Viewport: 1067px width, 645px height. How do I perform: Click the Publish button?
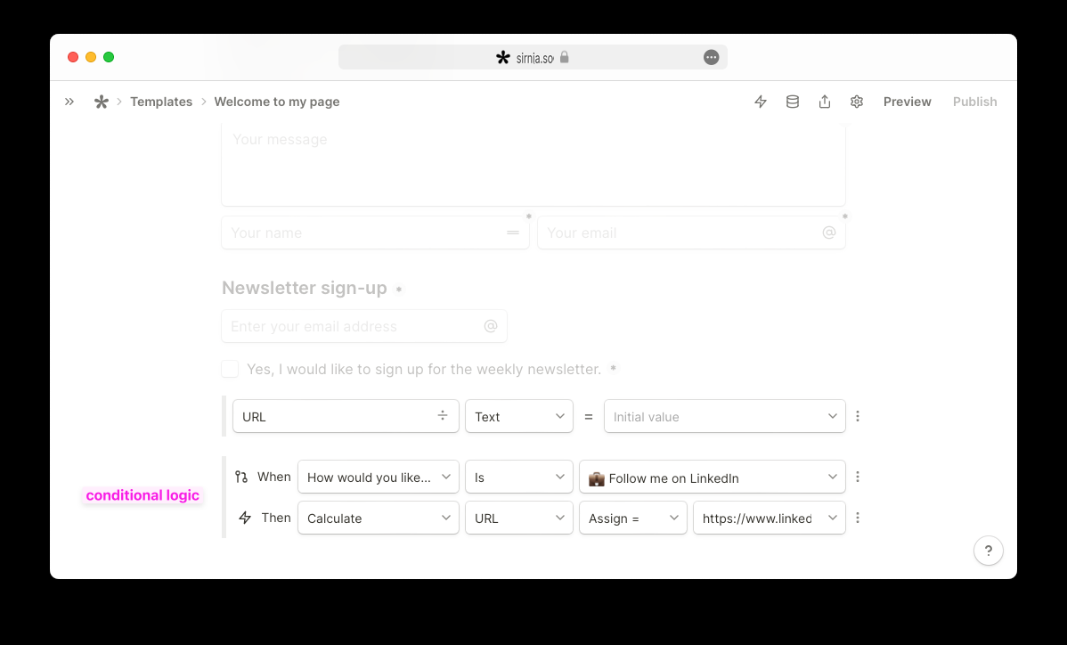click(974, 102)
